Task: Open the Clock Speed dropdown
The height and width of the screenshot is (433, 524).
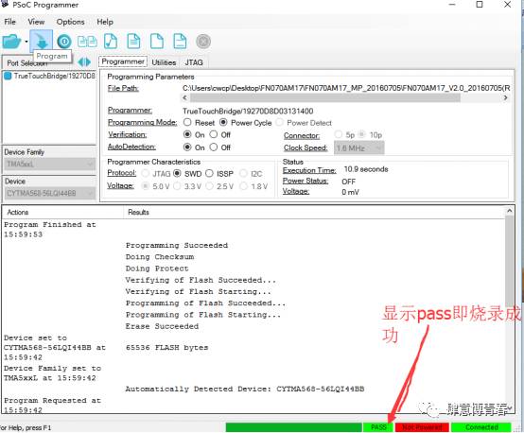Action: click(359, 148)
